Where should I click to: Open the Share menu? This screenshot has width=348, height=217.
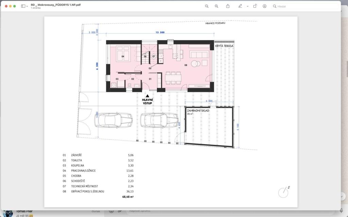pyautogui.click(x=228, y=6)
